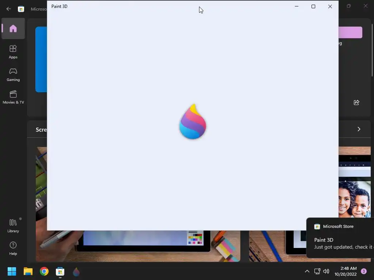Click Microsoft Store notification header
Viewport: 374px width, 280px height.
click(x=334, y=226)
